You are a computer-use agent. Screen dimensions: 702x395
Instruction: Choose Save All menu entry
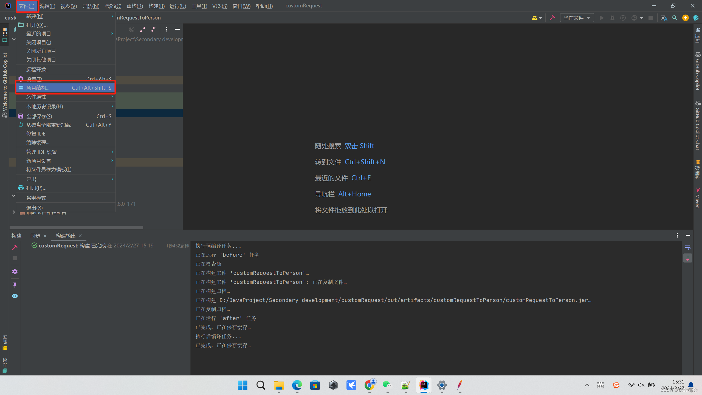click(x=66, y=116)
